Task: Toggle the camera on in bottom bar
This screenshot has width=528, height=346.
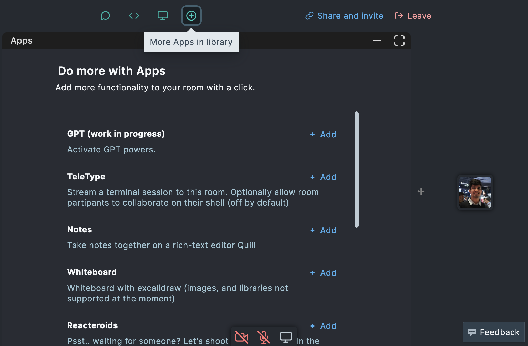Action: (242, 337)
